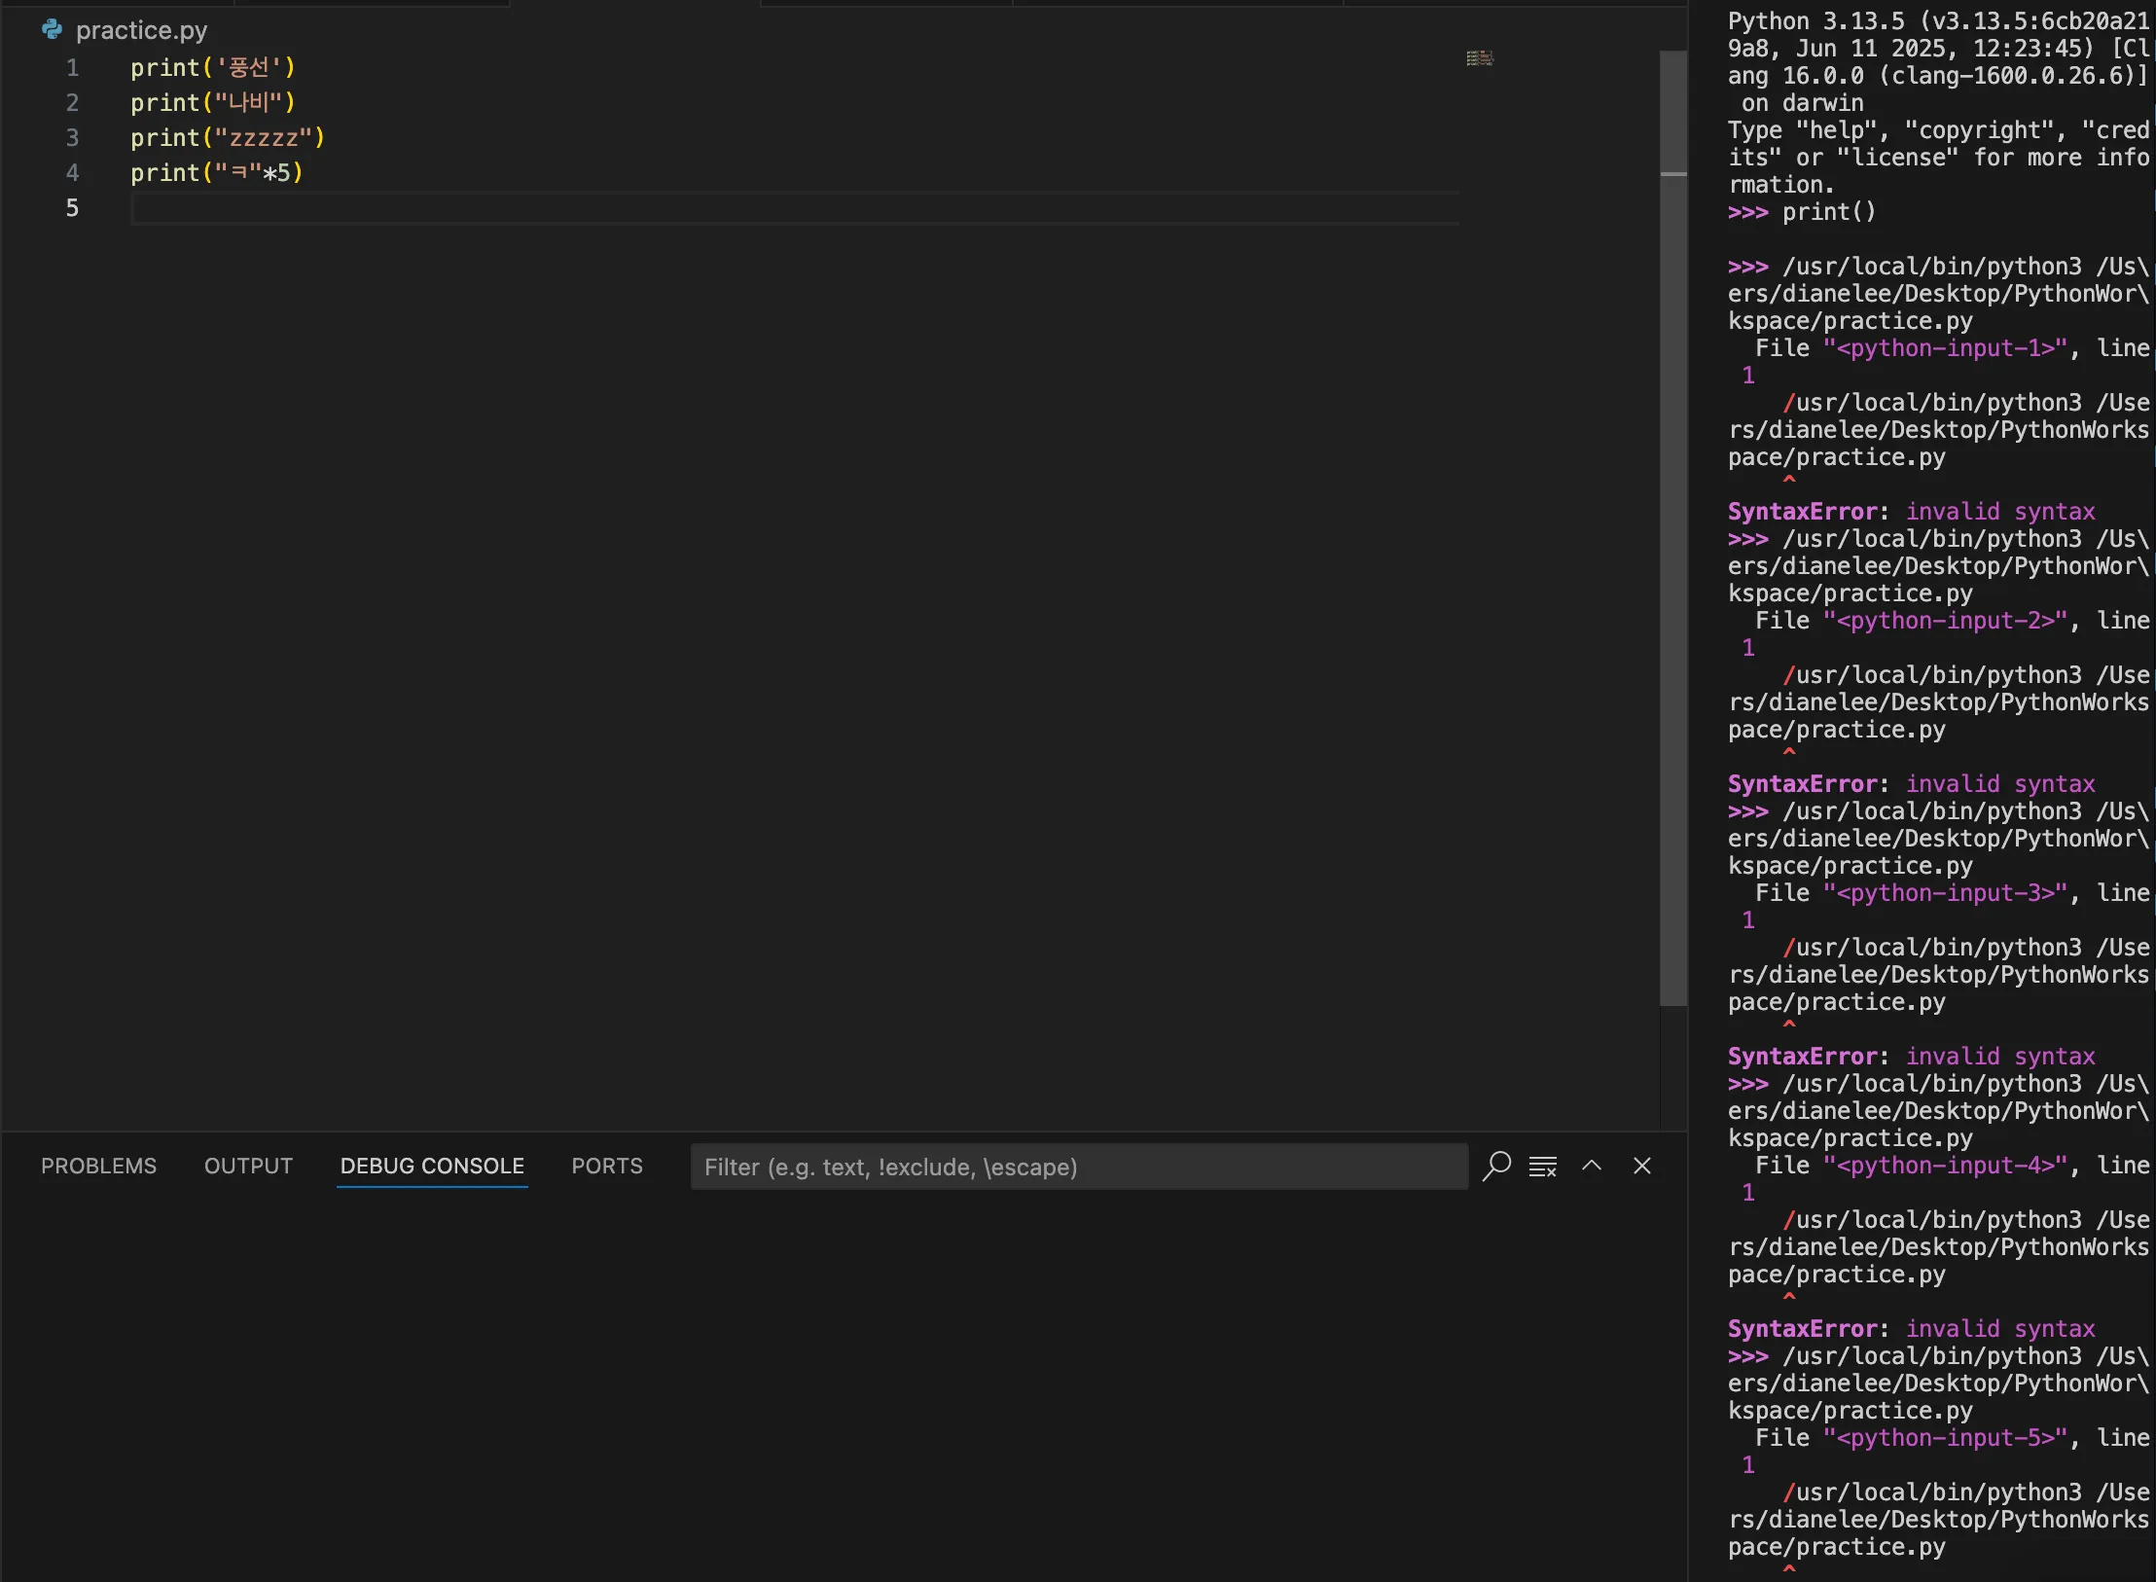2156x1582 pixels.
Task: Click line number 4 in the gutter
Action: pyautogui.click(x=72, y=173)
